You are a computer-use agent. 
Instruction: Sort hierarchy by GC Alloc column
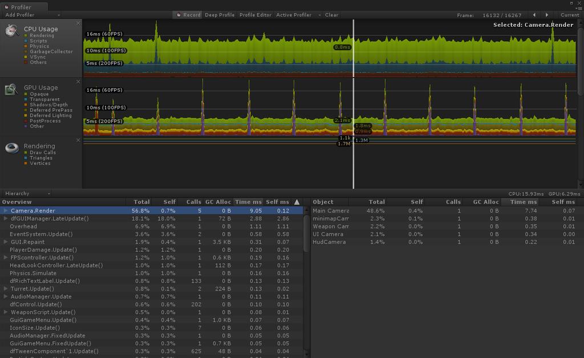(x=218, y=202)
